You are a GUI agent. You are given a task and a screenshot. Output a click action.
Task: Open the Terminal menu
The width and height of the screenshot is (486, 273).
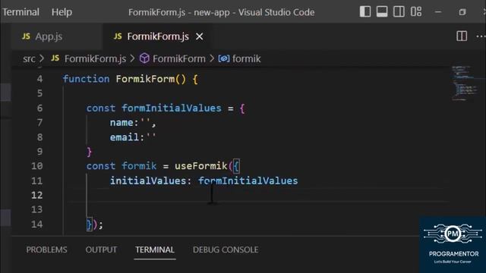point(21,12)
